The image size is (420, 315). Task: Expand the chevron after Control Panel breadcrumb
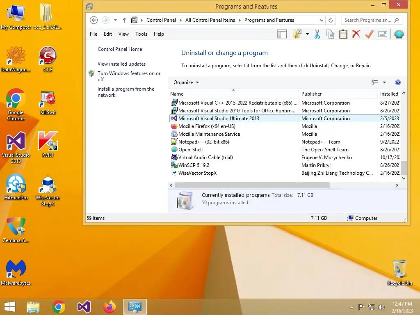[180, 20]
